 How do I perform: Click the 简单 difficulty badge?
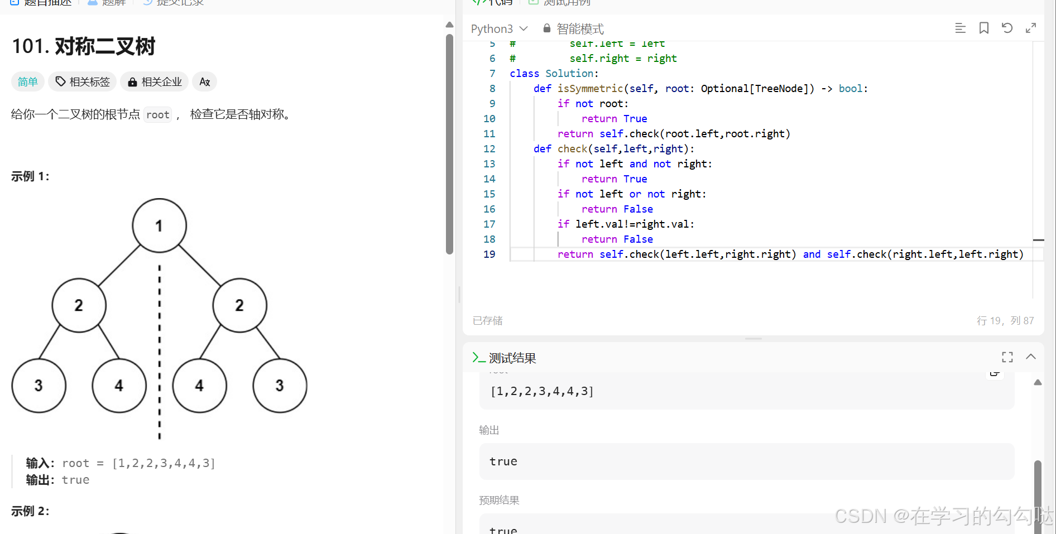(x=27, y=81)
